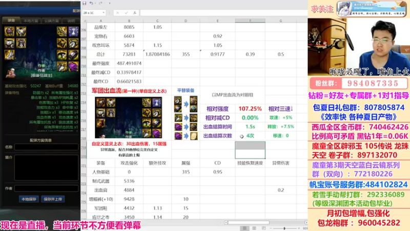Click the 简介 description text box
The width and height of the screenshot is (410, 231).
(x=46, y=168)
